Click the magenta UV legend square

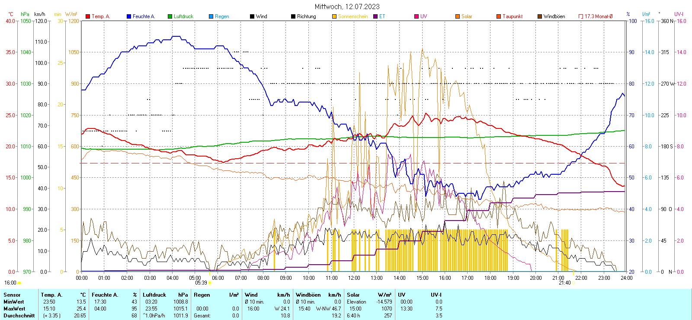(416, 16)
